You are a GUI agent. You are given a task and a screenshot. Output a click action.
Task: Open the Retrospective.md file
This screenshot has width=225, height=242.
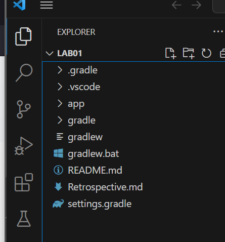133,187
